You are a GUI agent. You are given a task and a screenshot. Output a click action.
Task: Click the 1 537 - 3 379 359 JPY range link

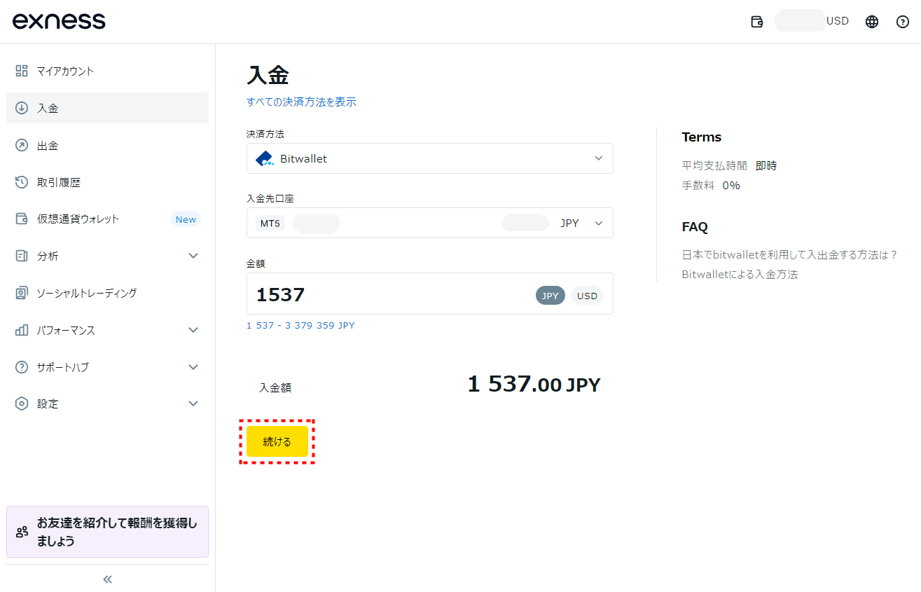[x=300, y=326]
